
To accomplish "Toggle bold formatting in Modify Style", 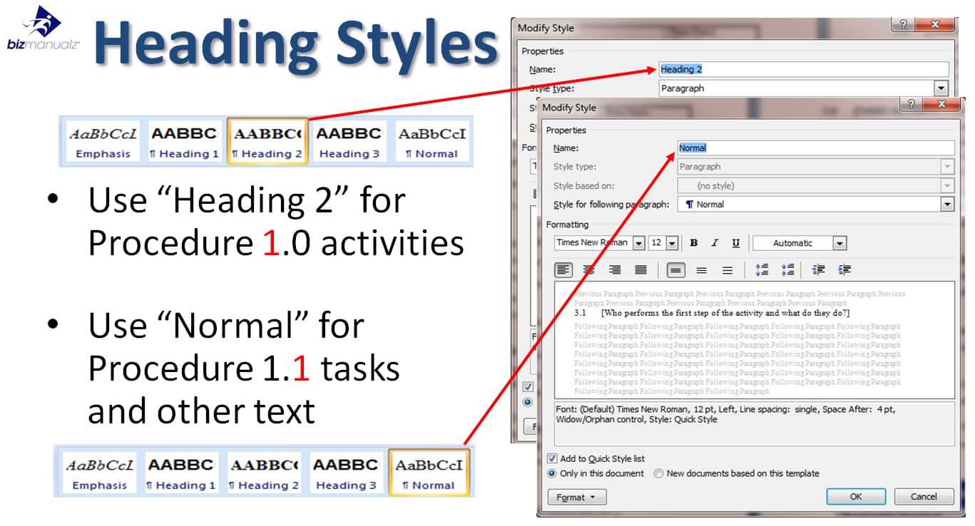I will pyautogui.click(x=693, y=243).
